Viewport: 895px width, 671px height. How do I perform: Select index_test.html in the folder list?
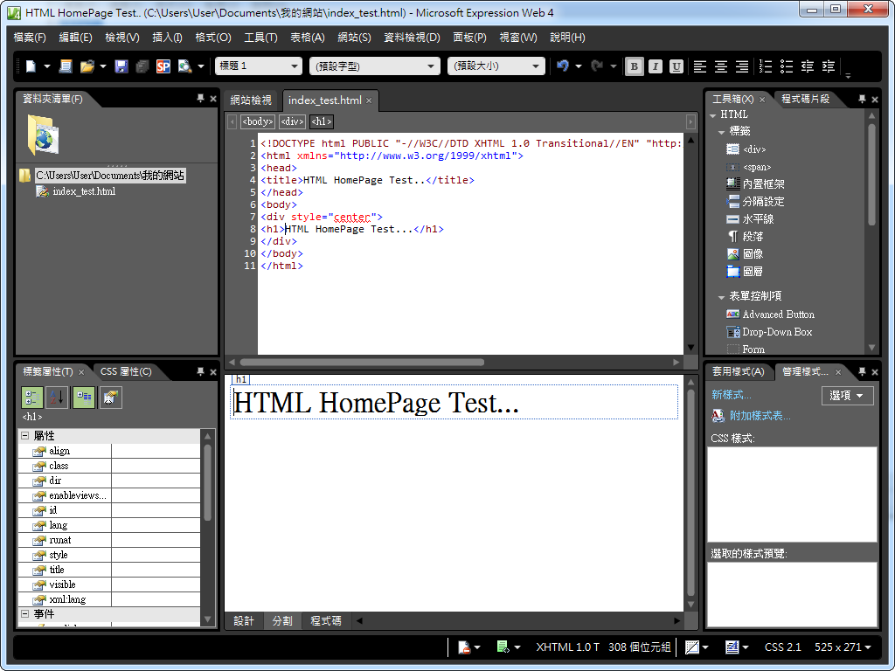coord(84,191)
